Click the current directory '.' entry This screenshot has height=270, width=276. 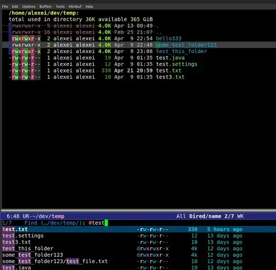pyautogui.click(x=157, y=26)
